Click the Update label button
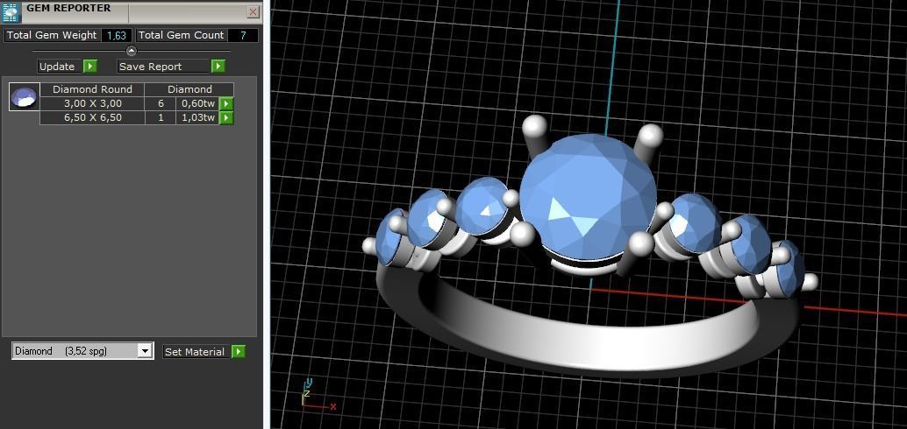Viewport: 907px width, 429px height. [x=60, y=67]
